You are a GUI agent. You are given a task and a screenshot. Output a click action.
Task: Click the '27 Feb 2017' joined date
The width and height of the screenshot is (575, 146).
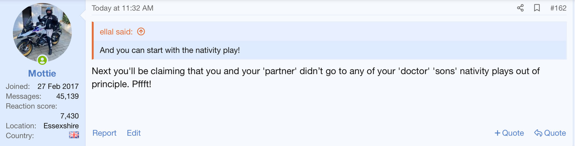coord(58,86)
